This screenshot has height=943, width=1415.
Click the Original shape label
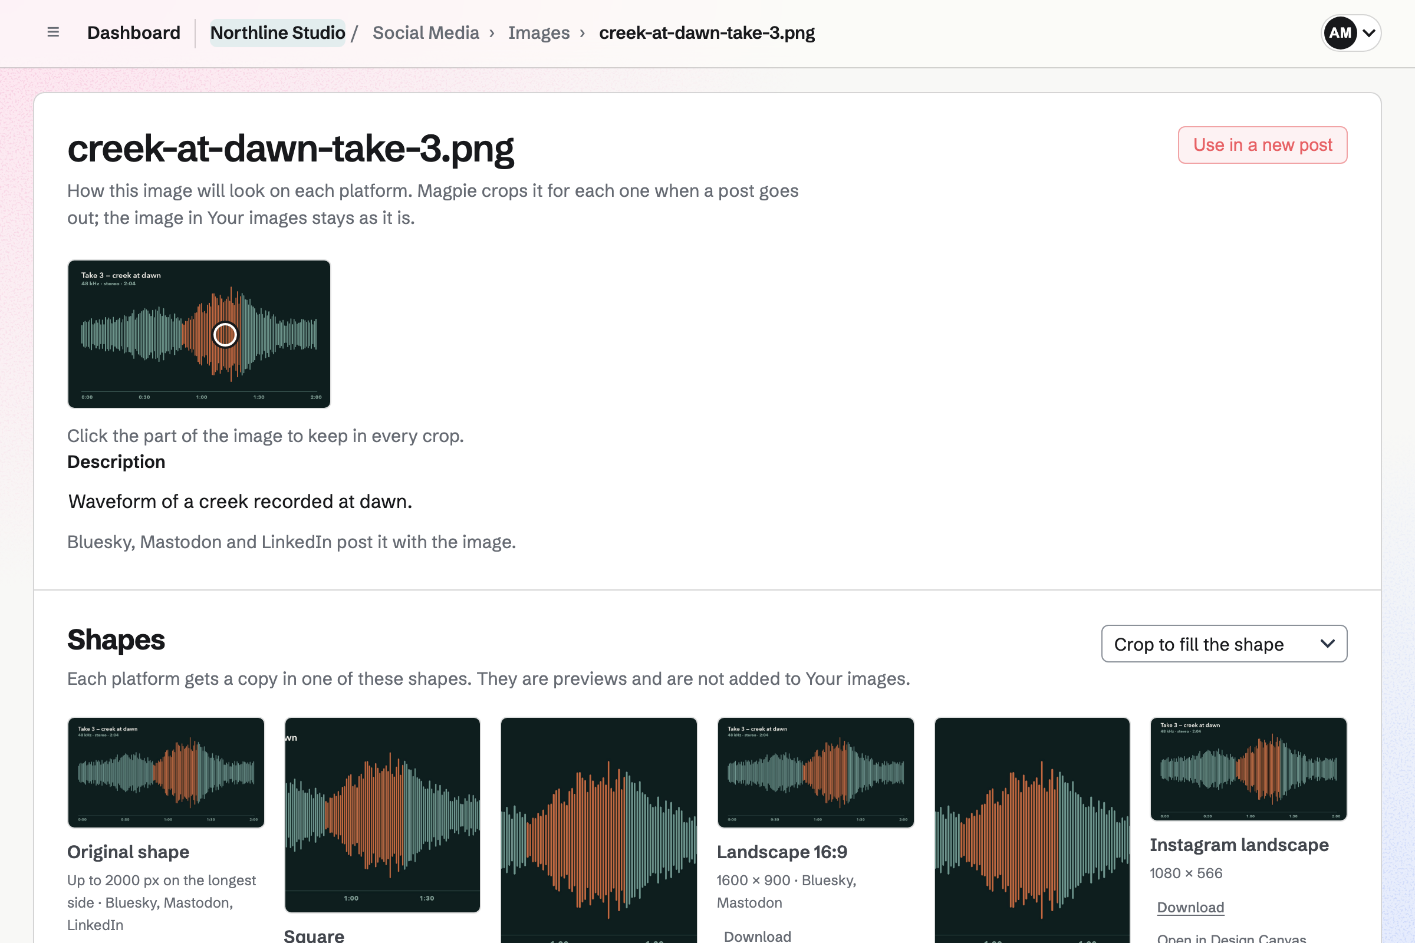click(128, 852)
